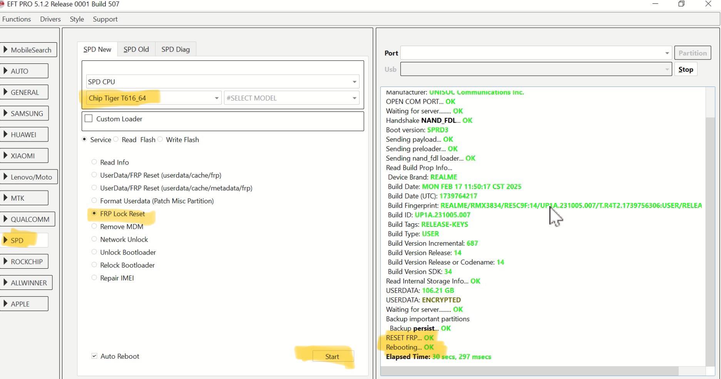Select the Remove MDM option
This screenshot has height=379, width=721.
tap(94, 226)
